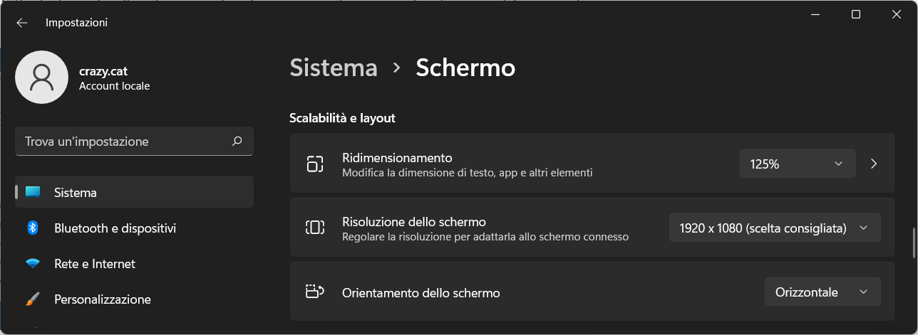This screenshot has width=918, height=335.
Task: Click crazy.cat account name
Action: pyautogui.click(x=103, y=70)
